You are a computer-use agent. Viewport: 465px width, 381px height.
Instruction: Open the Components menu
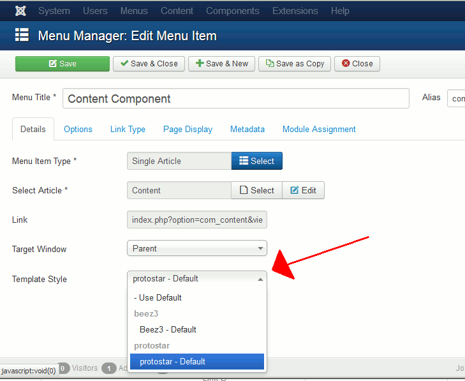click(x=233, y=11)
